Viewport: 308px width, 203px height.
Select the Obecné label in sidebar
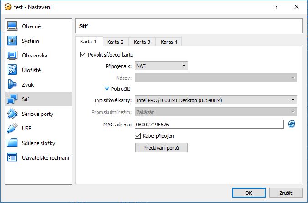[x=31, y=26]
